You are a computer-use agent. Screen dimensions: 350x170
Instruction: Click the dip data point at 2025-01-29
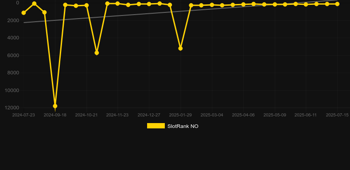[x=180, y=48]
